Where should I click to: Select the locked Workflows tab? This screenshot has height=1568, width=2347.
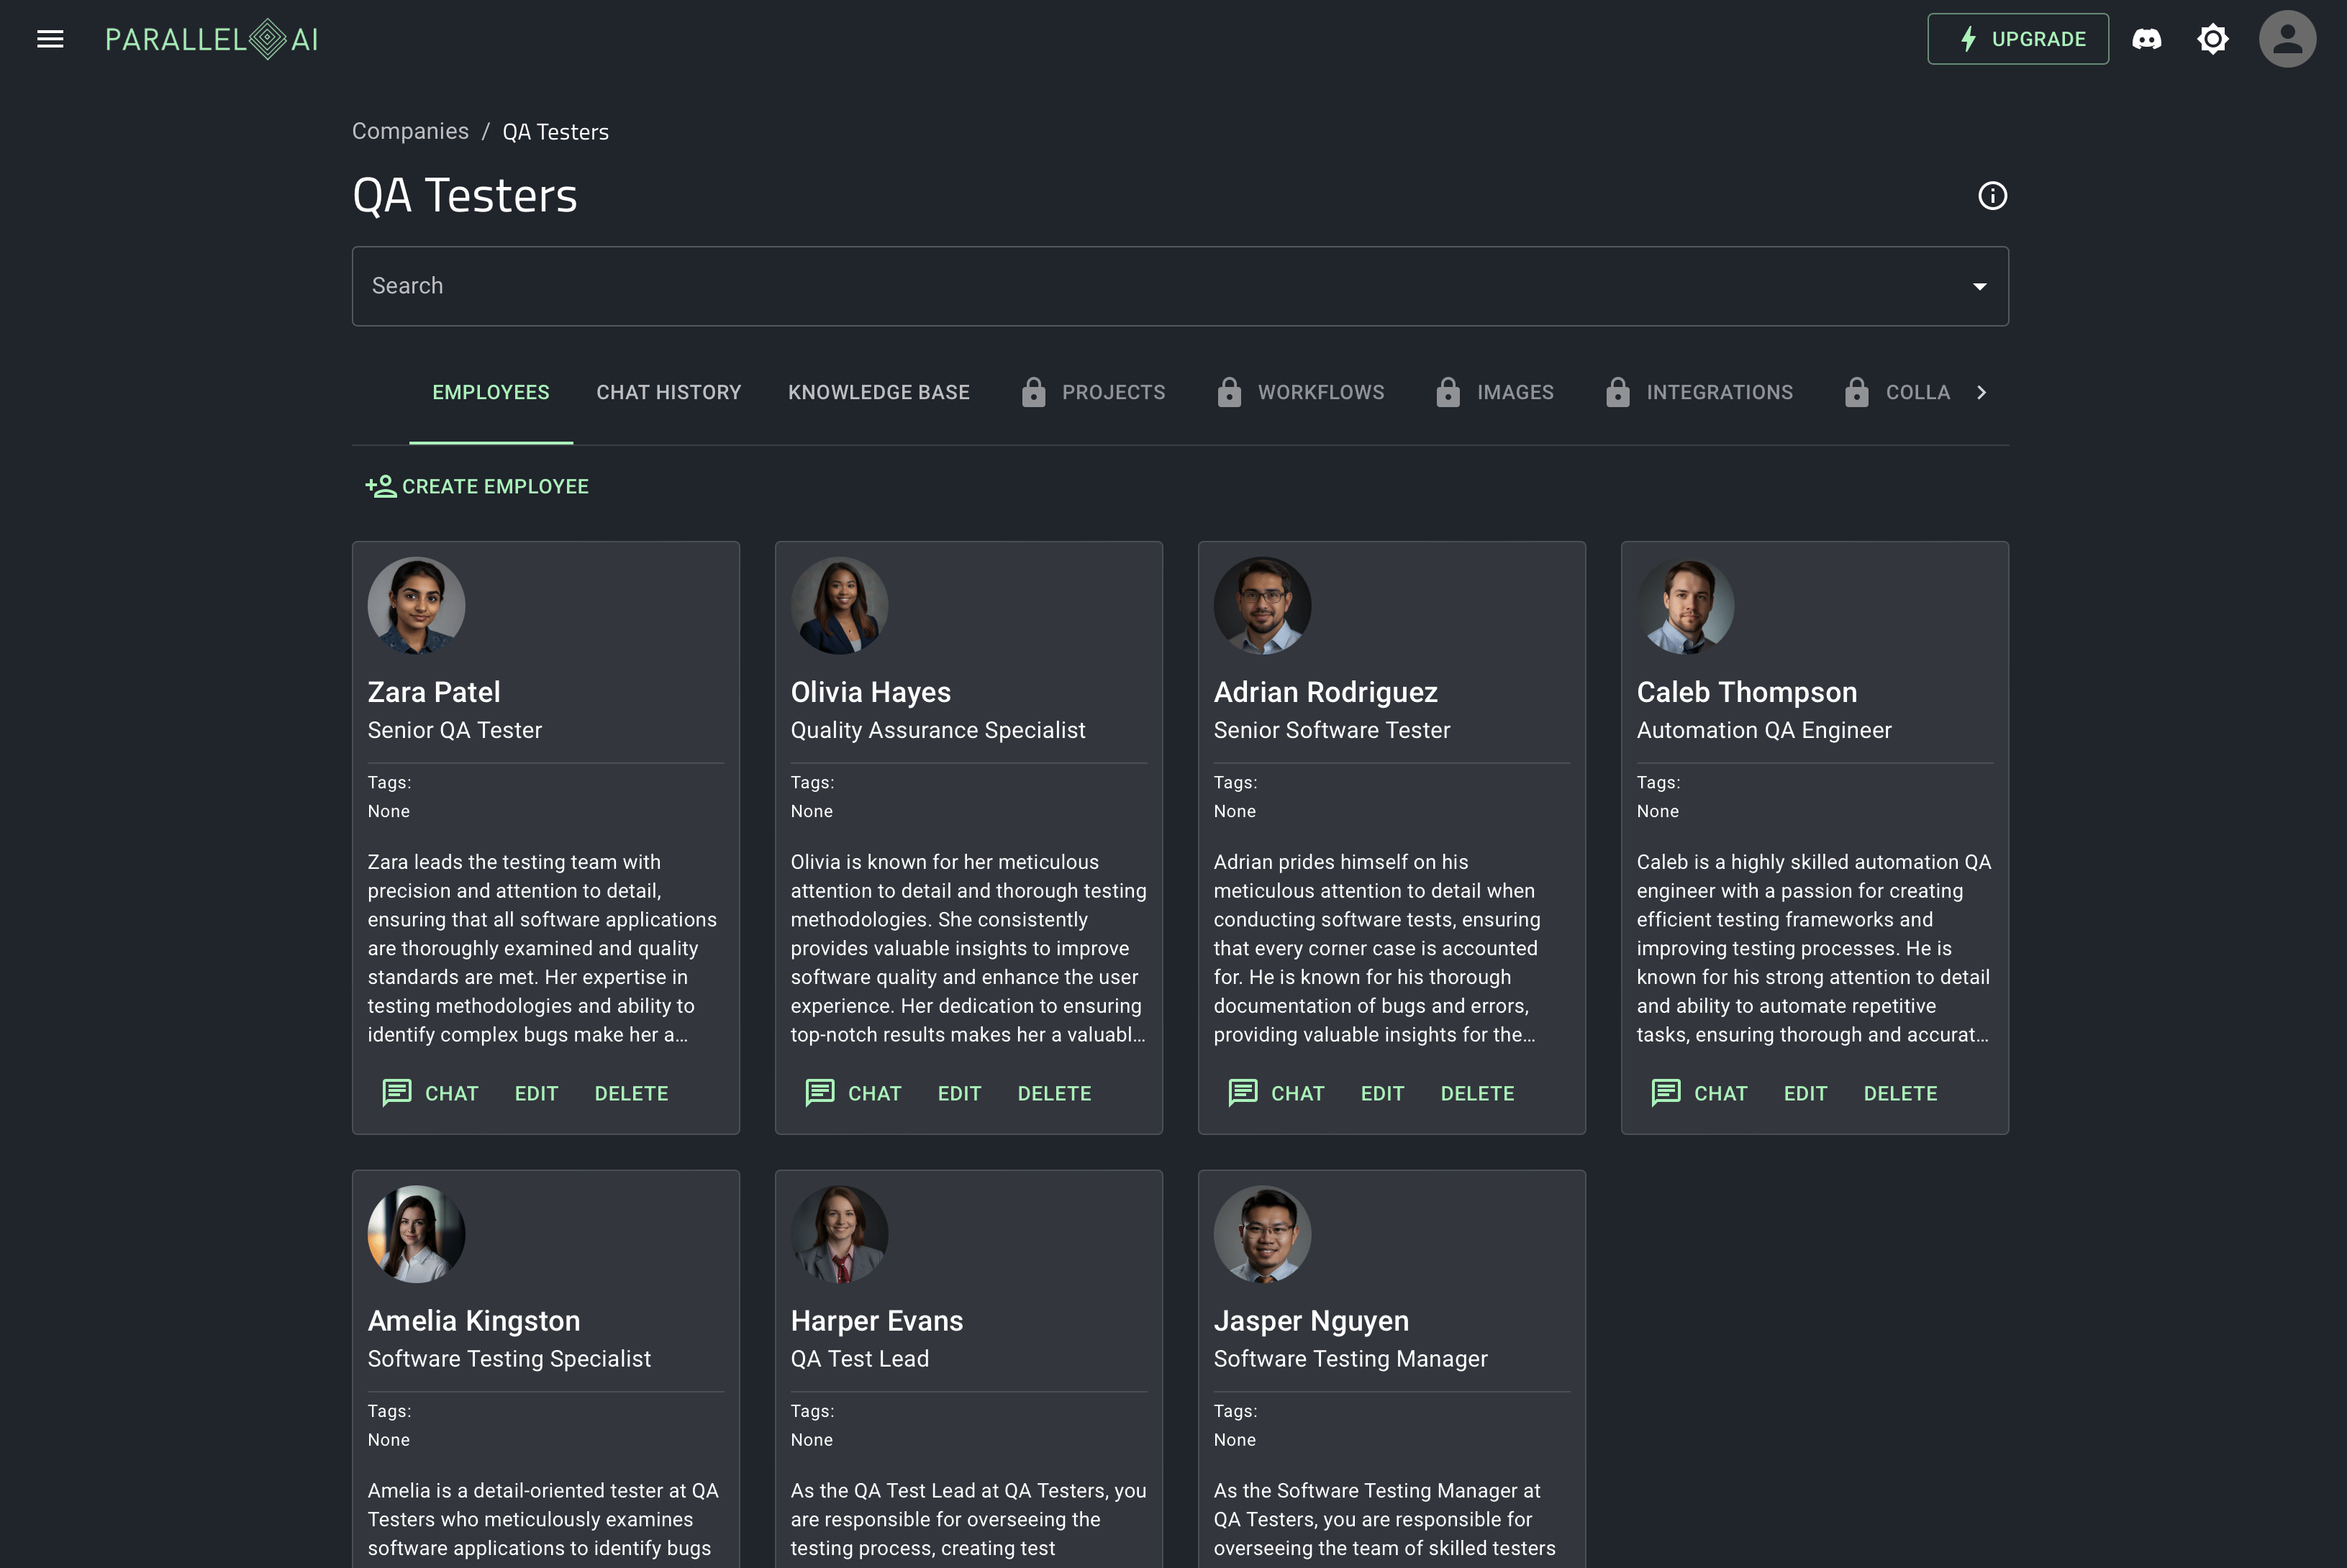[1302, 392]
